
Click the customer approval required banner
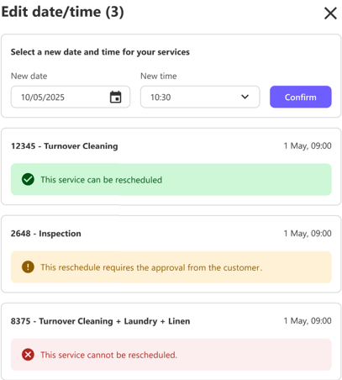pos(171,267)
